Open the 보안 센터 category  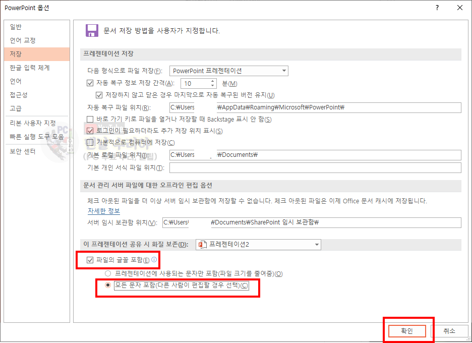37,151
